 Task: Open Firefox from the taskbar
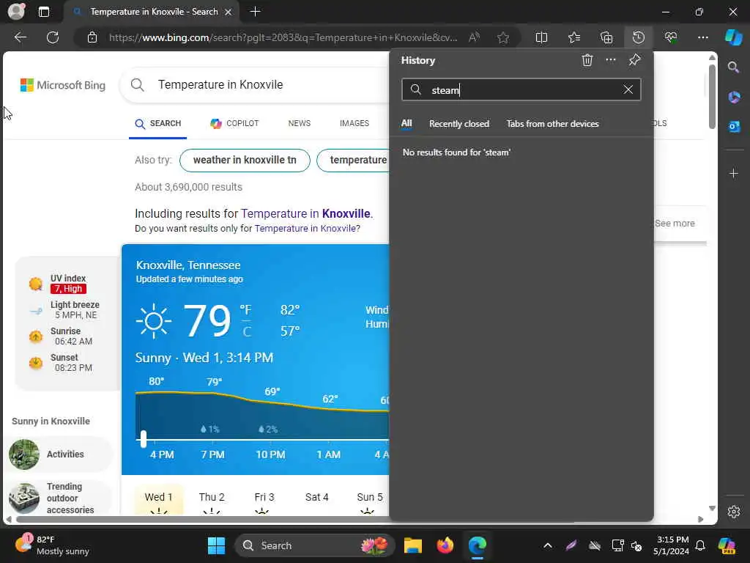[x=445, y=545]
